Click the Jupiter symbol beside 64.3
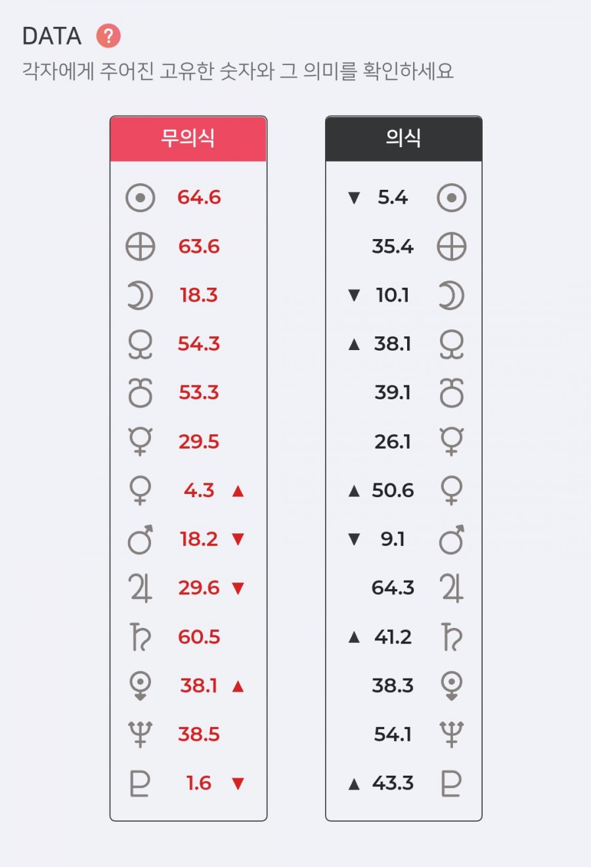 tap(452, 588)
